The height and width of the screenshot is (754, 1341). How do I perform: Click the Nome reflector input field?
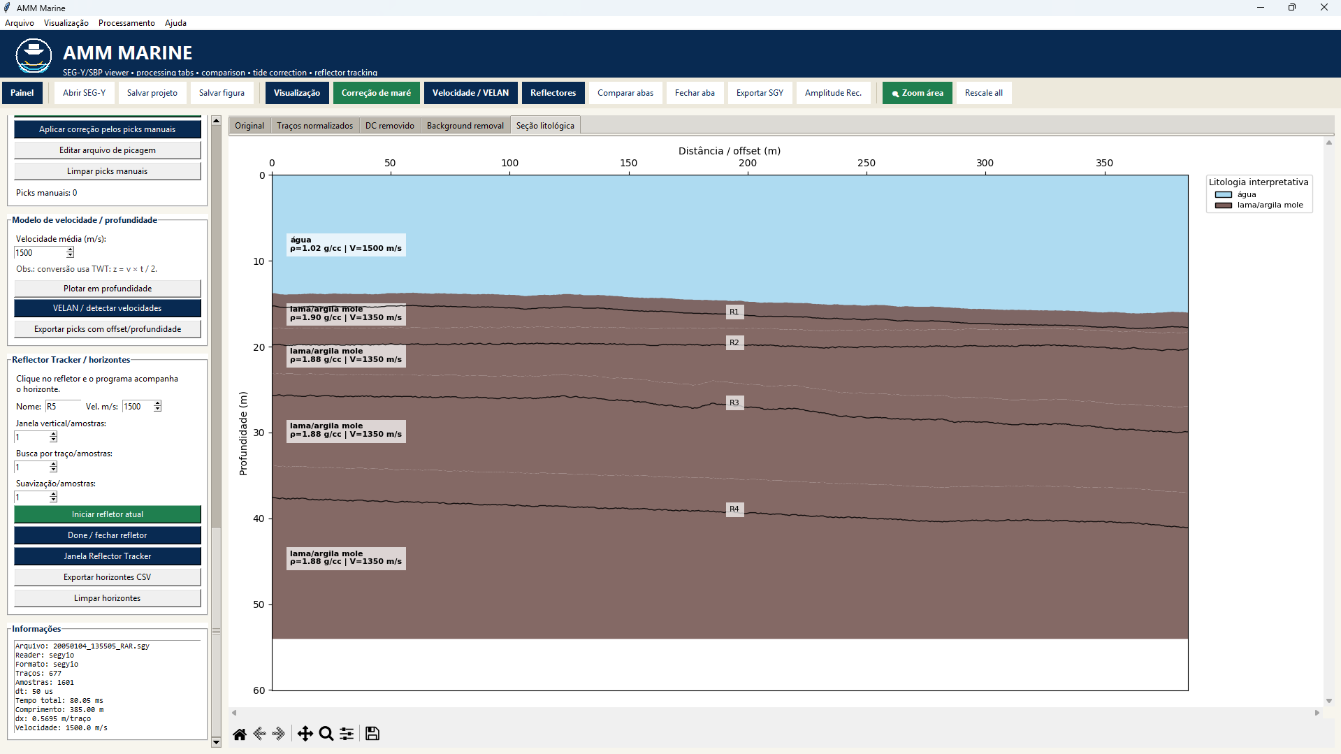coord(63,407)
